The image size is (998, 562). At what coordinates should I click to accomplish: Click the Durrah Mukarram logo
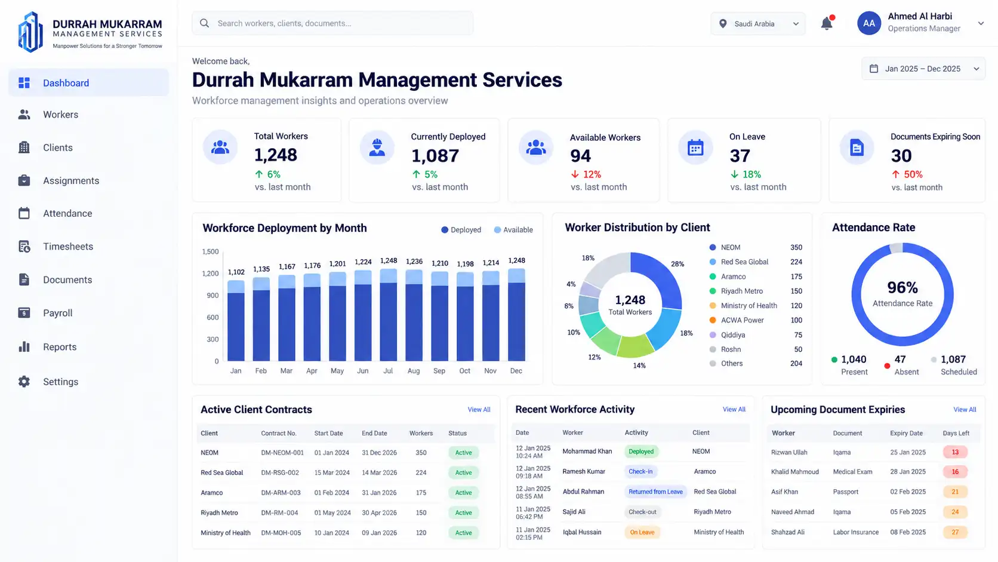click(x=90, y=32)
